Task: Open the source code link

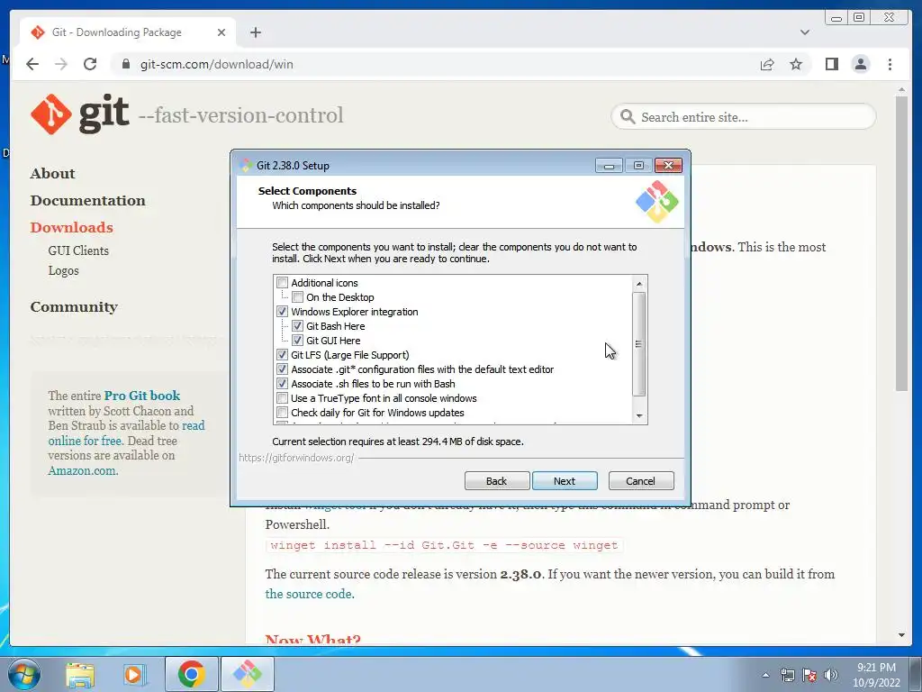Action: (x=309, y=594)
